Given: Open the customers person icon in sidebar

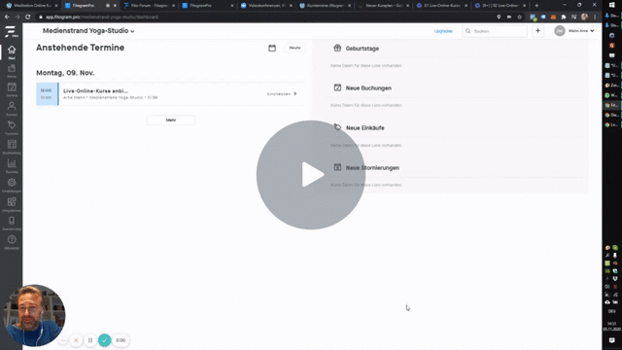Looking at the screenshot, I should [x=12, y=108].
